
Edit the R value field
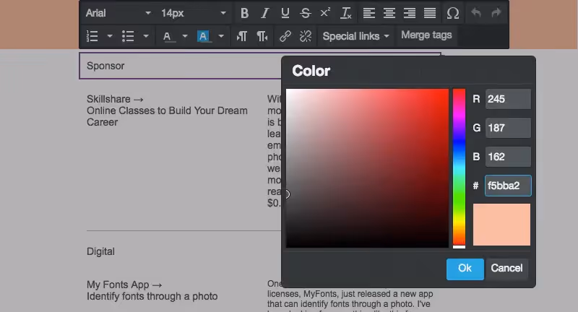[x=508, y=99]
